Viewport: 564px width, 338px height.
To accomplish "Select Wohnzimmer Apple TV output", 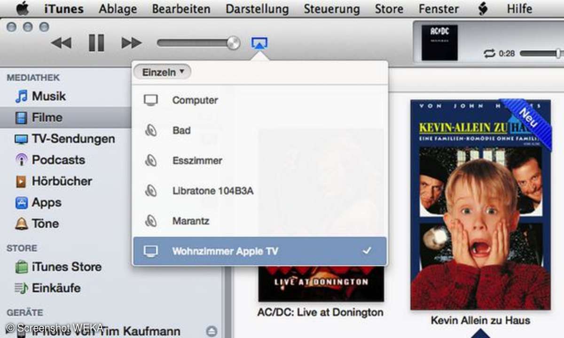I will tap(260, 251).
